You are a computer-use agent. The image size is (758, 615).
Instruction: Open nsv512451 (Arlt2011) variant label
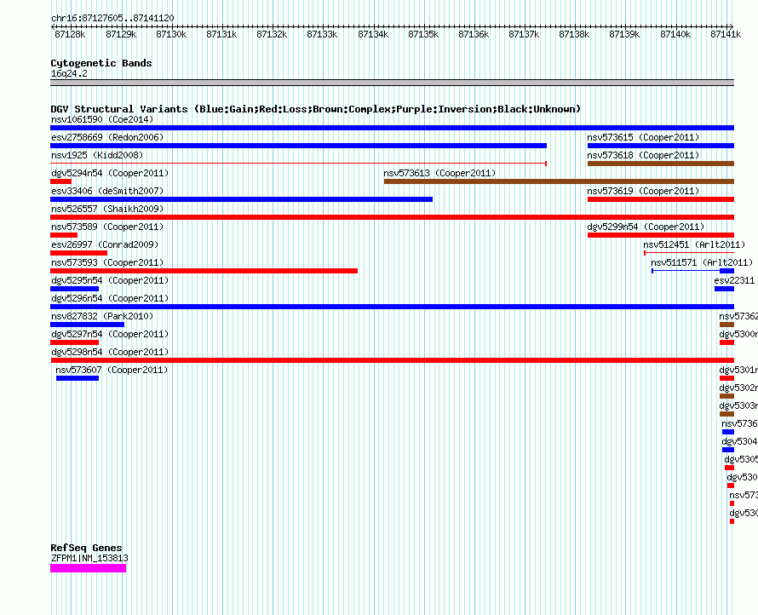[694, 244]
